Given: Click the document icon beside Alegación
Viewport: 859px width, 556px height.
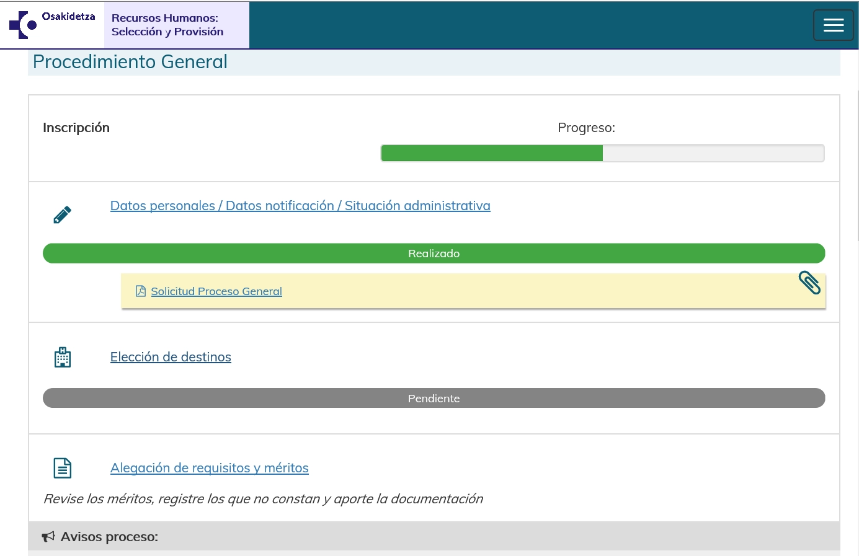Looking at the screenshot, I should [x=63, y=468].
